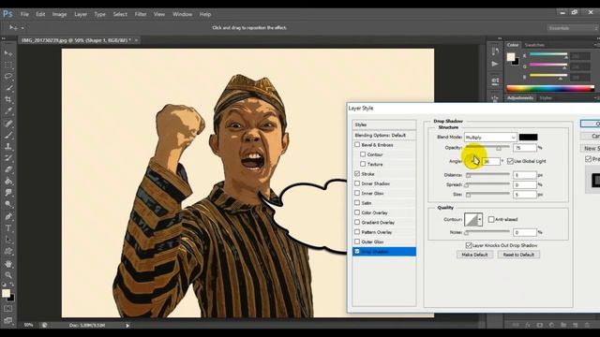Click the Change Screen Mode icon
Image resolution: width=600 pixels, height=337 pixels.
(x=8, y=320)
